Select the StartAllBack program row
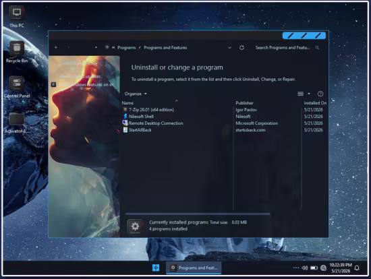 [140, 130]
